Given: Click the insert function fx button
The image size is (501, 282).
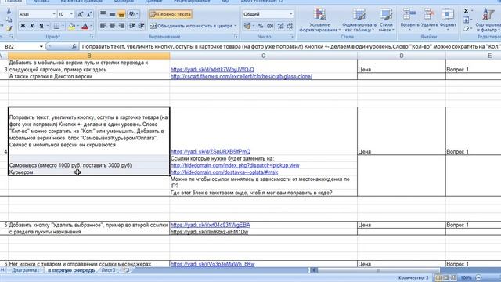Looking at the screenshot, I should point(74,47).
